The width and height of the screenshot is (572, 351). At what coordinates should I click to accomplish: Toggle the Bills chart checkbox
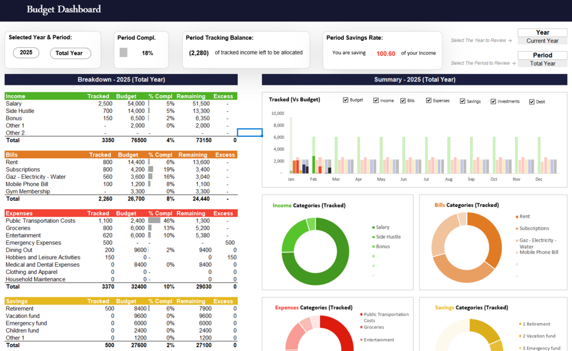point(403,101)
